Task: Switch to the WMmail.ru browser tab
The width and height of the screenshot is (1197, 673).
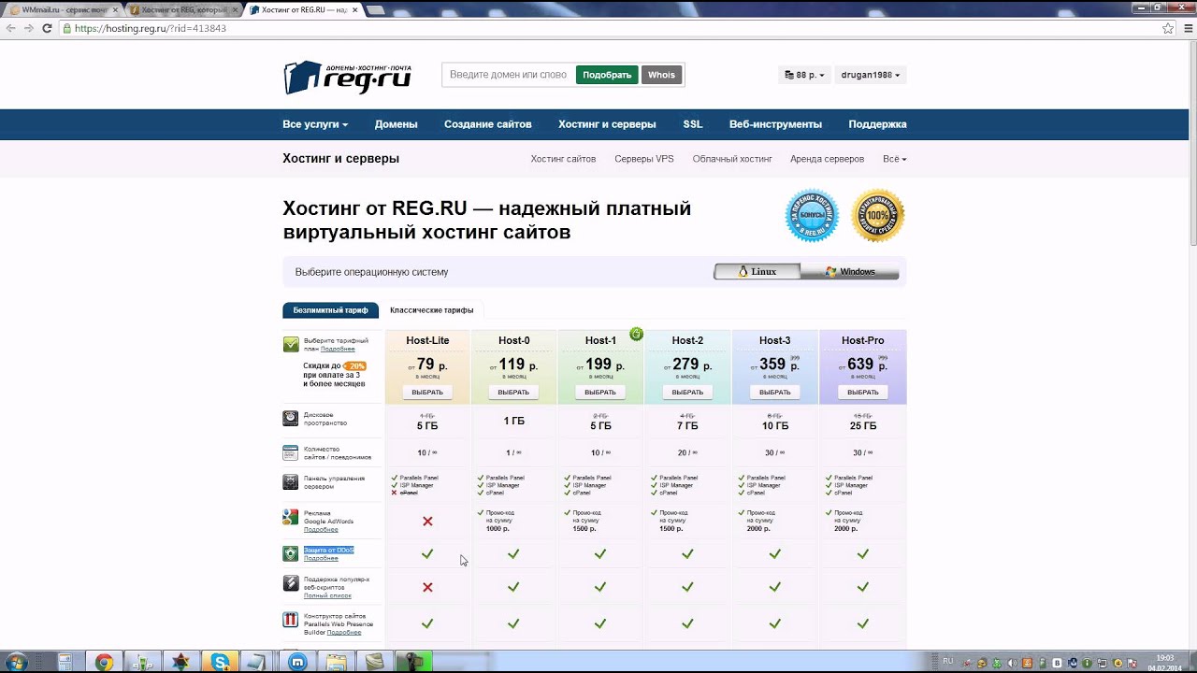Action: point(65,9)
